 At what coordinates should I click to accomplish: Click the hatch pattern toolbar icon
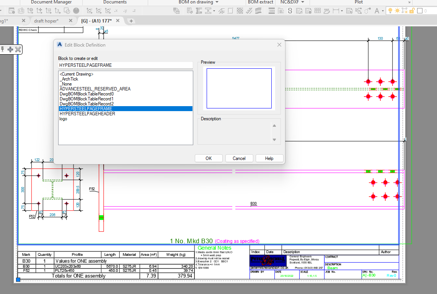240,11
